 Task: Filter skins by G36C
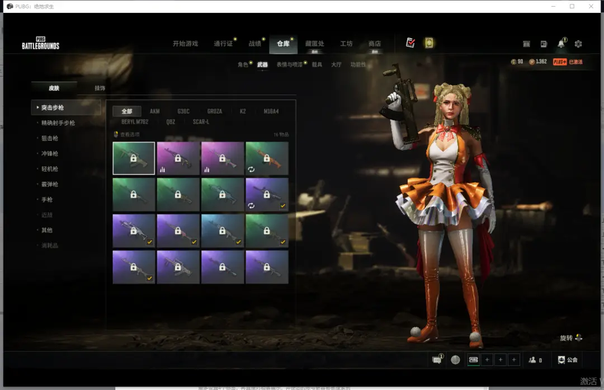tap(183, 111)
